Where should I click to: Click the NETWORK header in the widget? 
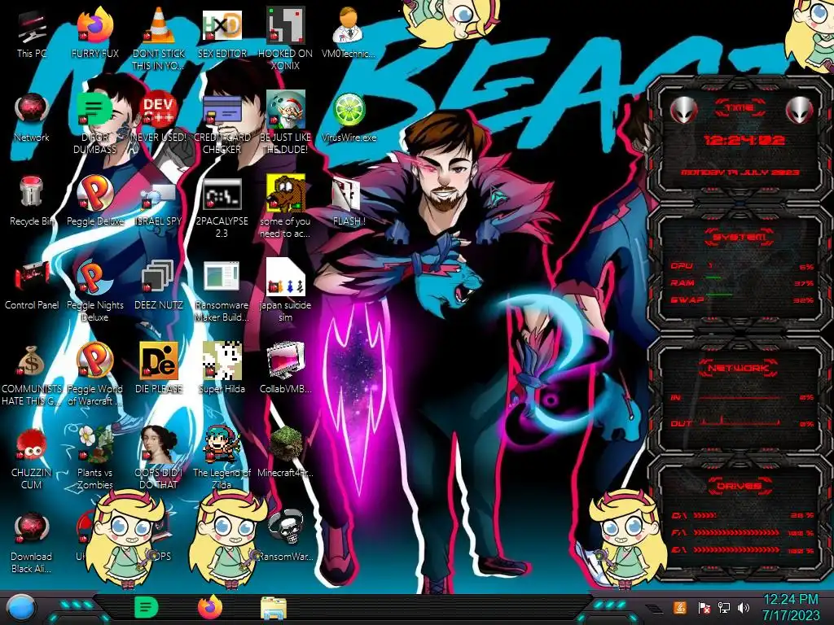tap(739, 368)
